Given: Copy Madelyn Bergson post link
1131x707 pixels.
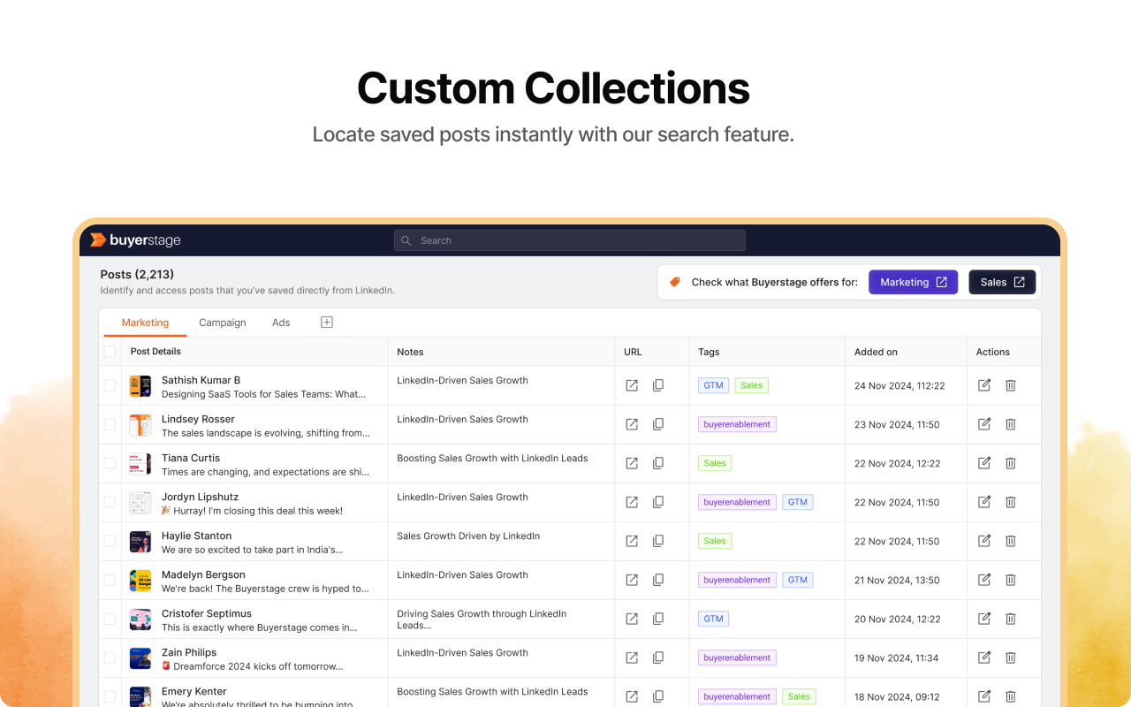Looking at the screenshot, I should coord(658,580).
